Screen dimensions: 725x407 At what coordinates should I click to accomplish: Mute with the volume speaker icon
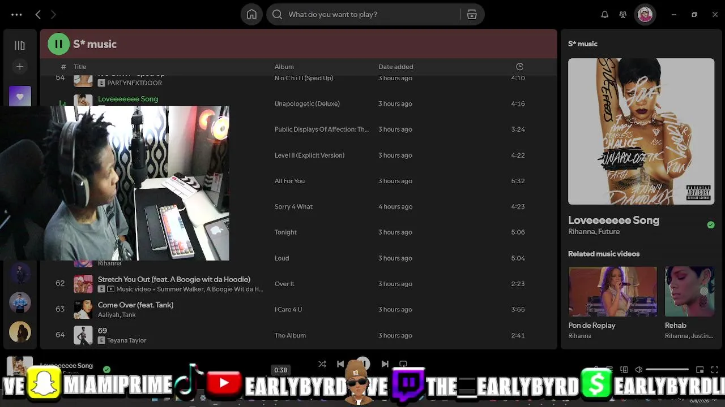(x=639, y=370)
